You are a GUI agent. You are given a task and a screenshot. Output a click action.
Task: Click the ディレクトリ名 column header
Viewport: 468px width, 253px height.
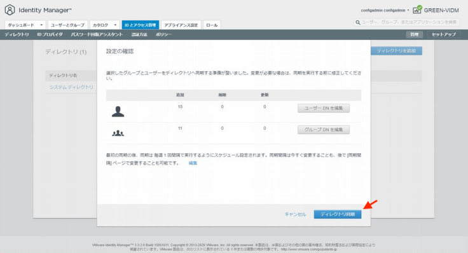63,76
